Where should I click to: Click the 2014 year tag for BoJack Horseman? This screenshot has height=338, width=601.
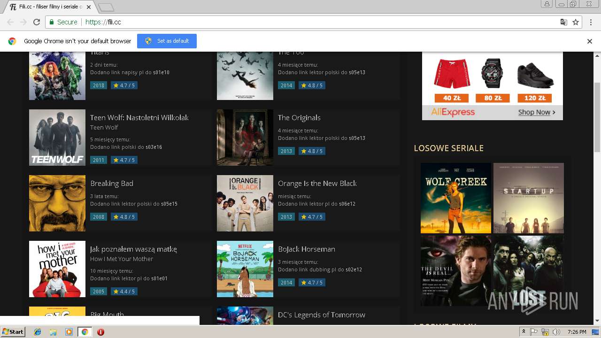click(286, 283)
